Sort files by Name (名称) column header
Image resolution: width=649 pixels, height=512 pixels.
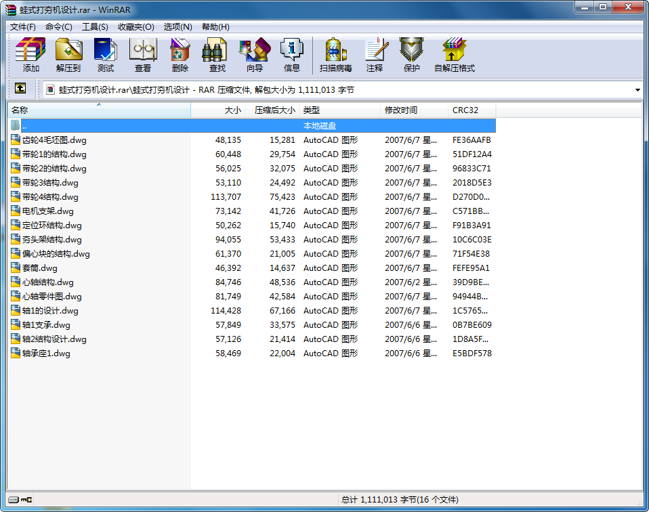tap(98, 110)
